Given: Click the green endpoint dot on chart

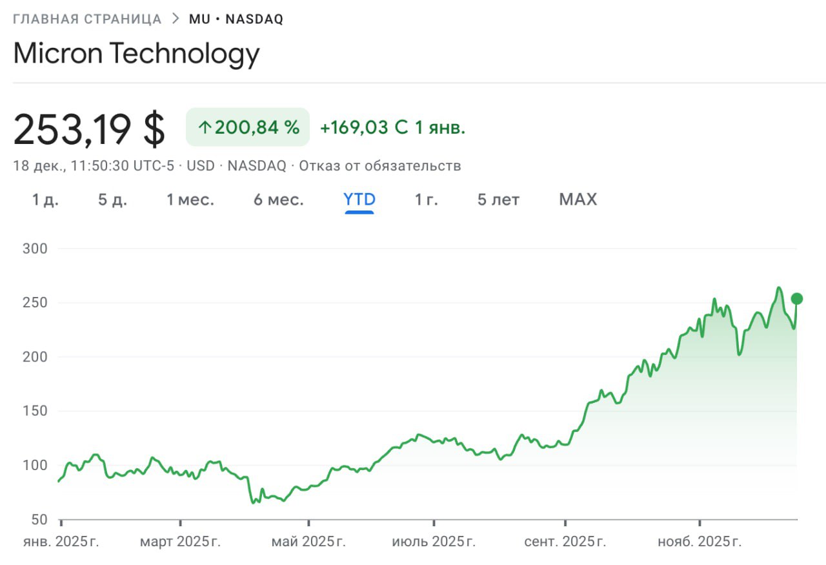Looking at the screenshot, I should tap(796, 298).
